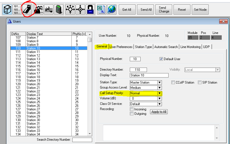The width and height of the screenshot is (230, 144).
Task: Click the exchange server rack toolbar icon
Action: tap(7, 9)
